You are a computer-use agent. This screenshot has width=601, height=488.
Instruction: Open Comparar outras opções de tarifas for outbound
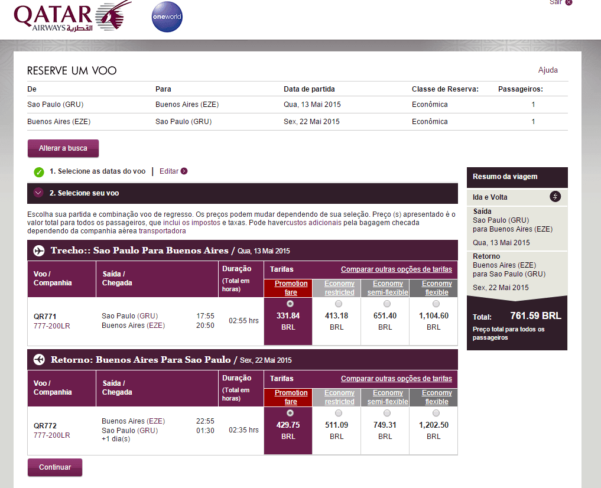coord(396,269)
